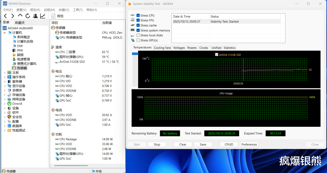Viewport: 327px width, 173px height.
Task: Enable the Stress local disks checkbox
Action: point(138,35)
